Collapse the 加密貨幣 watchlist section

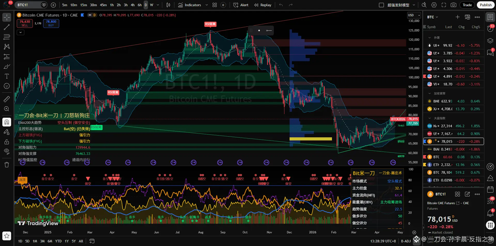430,93
